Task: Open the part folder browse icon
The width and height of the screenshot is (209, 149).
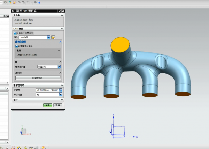Action: 53,37
